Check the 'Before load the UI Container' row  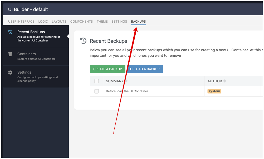[x=96, y=91]
